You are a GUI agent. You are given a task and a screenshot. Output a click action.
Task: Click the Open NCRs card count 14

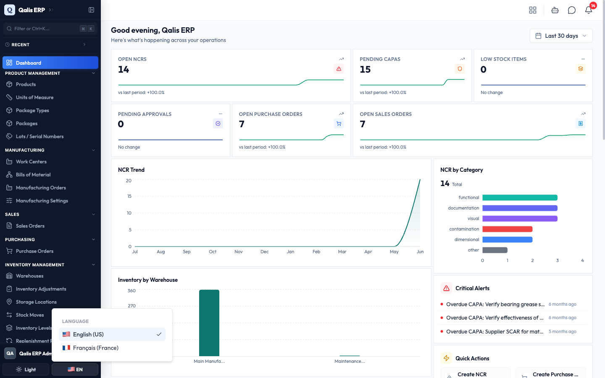tap(124, 69)
